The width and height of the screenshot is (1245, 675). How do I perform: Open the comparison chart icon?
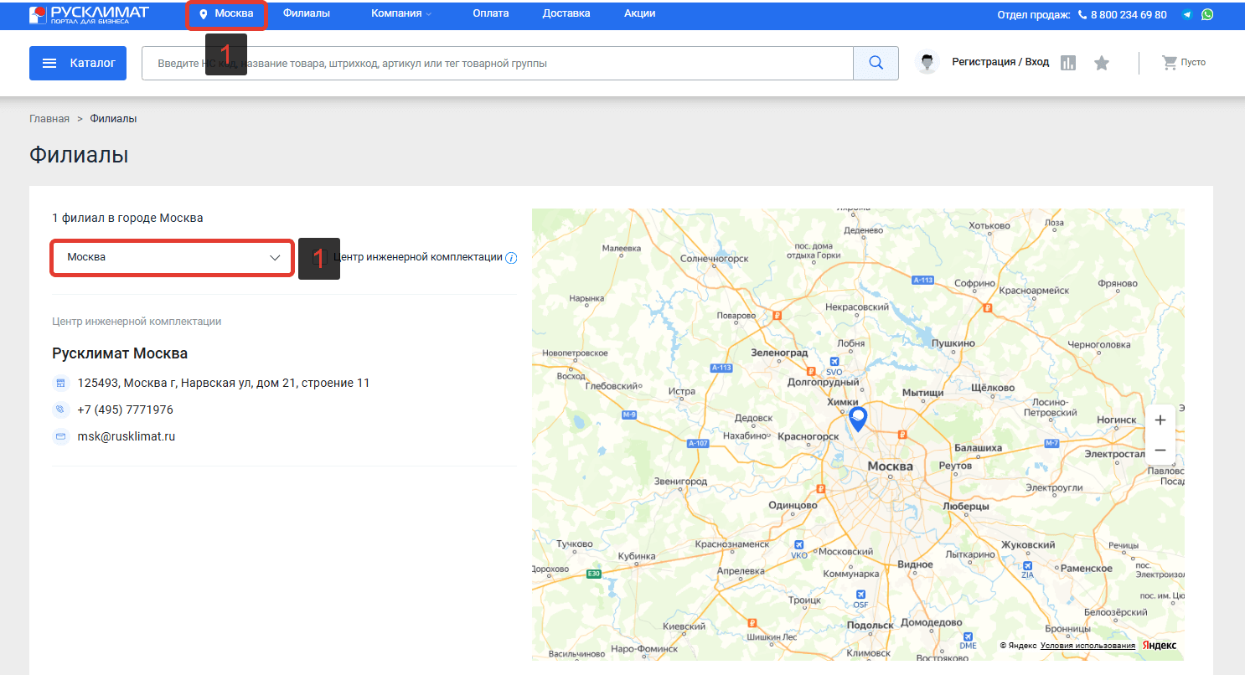pos(1068,63)
